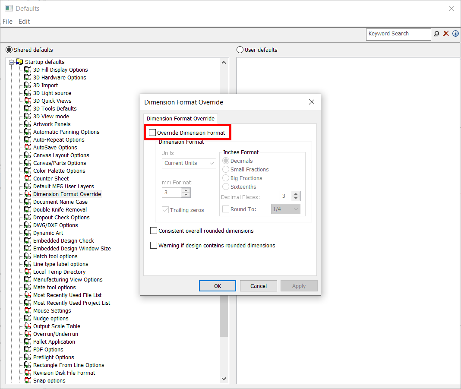The width and height of the screenshot is (461, 389).
Task: Select the User defaults radio button
Action: click(x=240, y=49)
